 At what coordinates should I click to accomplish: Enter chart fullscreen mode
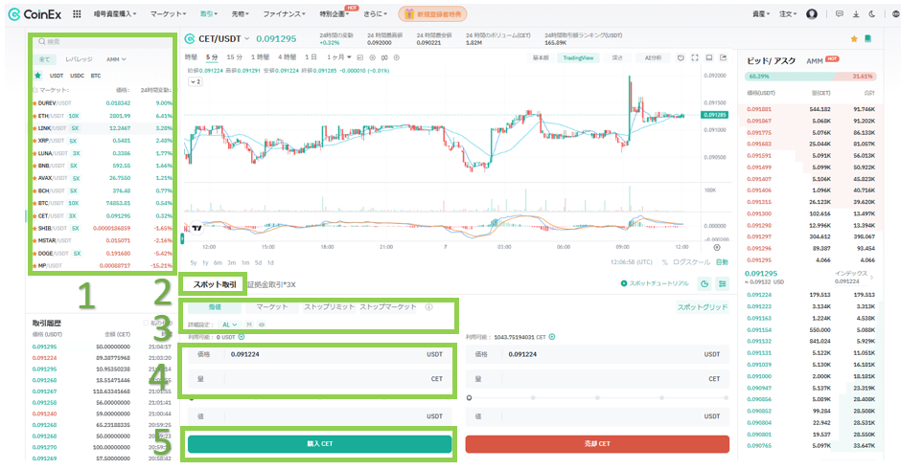[695, 57]
